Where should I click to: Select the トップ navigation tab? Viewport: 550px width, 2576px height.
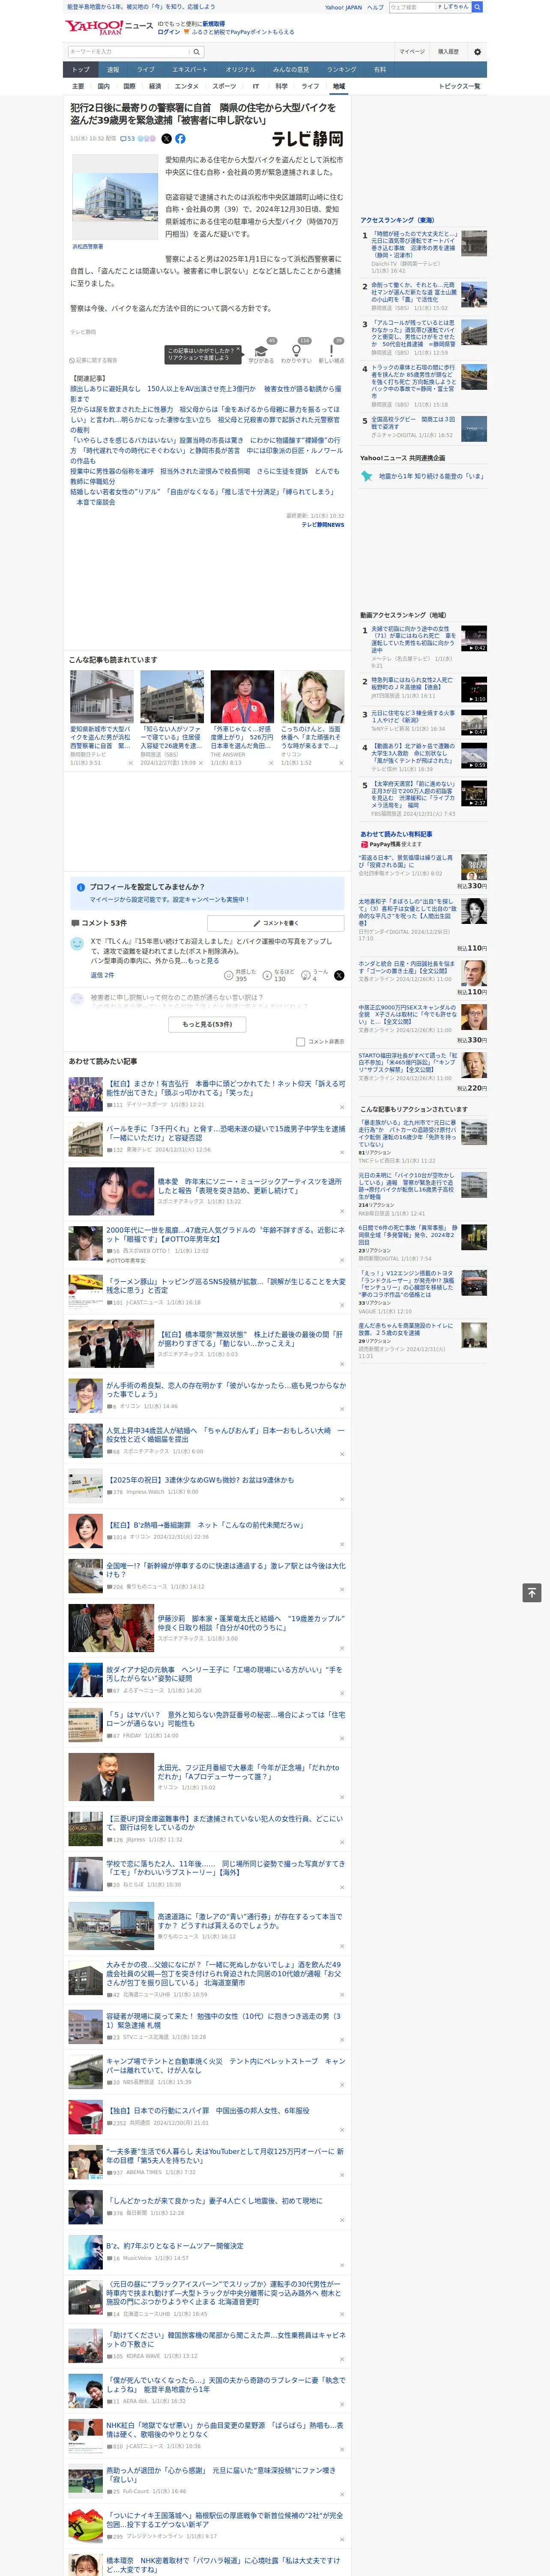[x=81, y=70]
